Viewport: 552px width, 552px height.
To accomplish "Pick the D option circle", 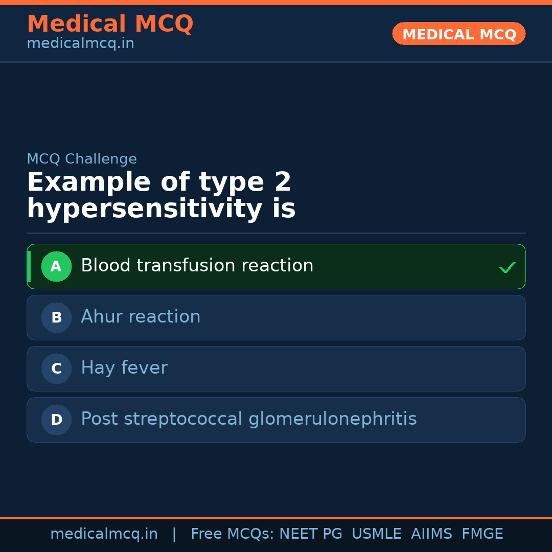I will (x=56, y=420).
